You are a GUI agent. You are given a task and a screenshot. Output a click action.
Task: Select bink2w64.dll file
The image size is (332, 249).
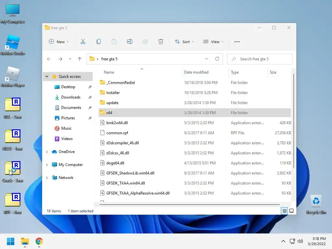point(195,123)
